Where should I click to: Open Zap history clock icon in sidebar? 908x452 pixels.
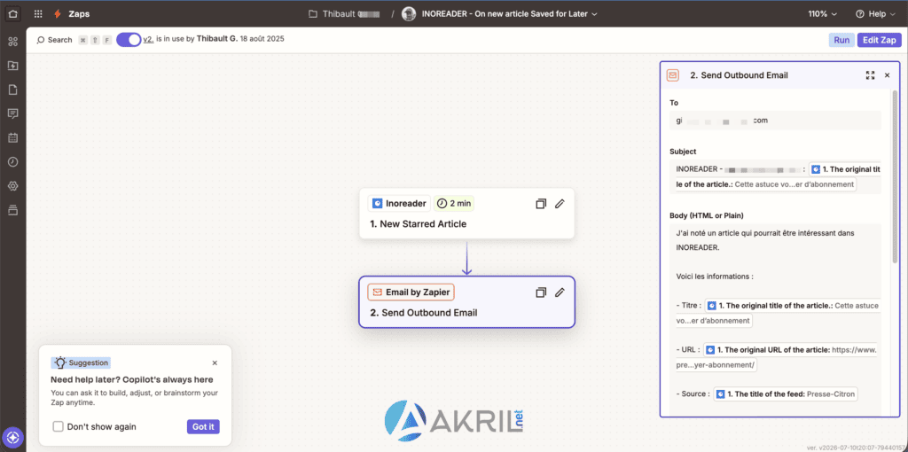pyautogui.click(x=12, y=162)
